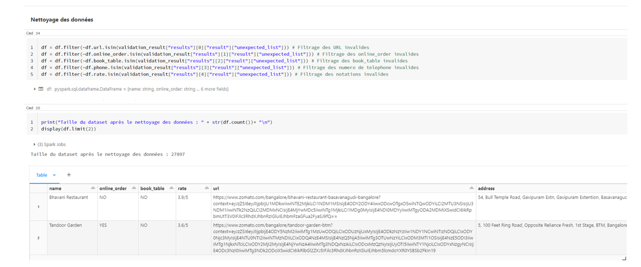
Task: Place cursor in online_order invalides filter line
Action: (230, 54)
